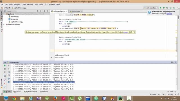
Task: Close the deneme.py editor tab
Action: [x=81, y=11]
